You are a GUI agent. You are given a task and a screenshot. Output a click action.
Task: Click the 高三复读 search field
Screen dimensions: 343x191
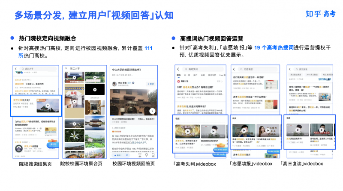tap(313, 69)
